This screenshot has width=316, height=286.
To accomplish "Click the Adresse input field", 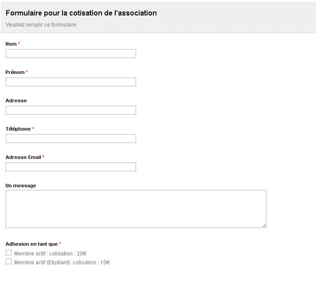I will click(71, 110).
